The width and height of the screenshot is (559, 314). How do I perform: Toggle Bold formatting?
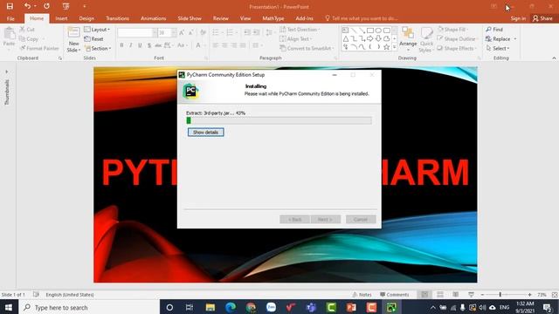tap(121, 45)
